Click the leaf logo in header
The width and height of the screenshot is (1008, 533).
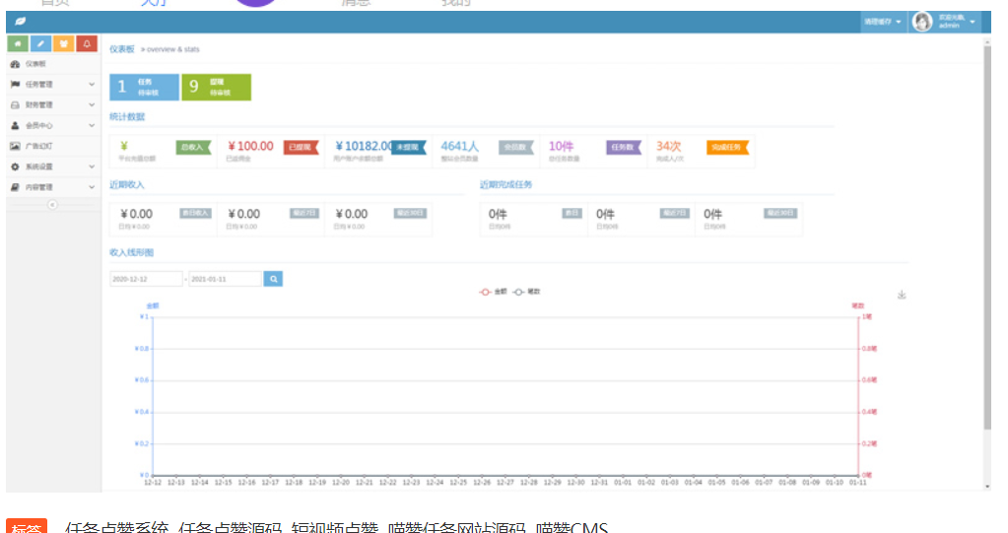(x=21, y=22)
